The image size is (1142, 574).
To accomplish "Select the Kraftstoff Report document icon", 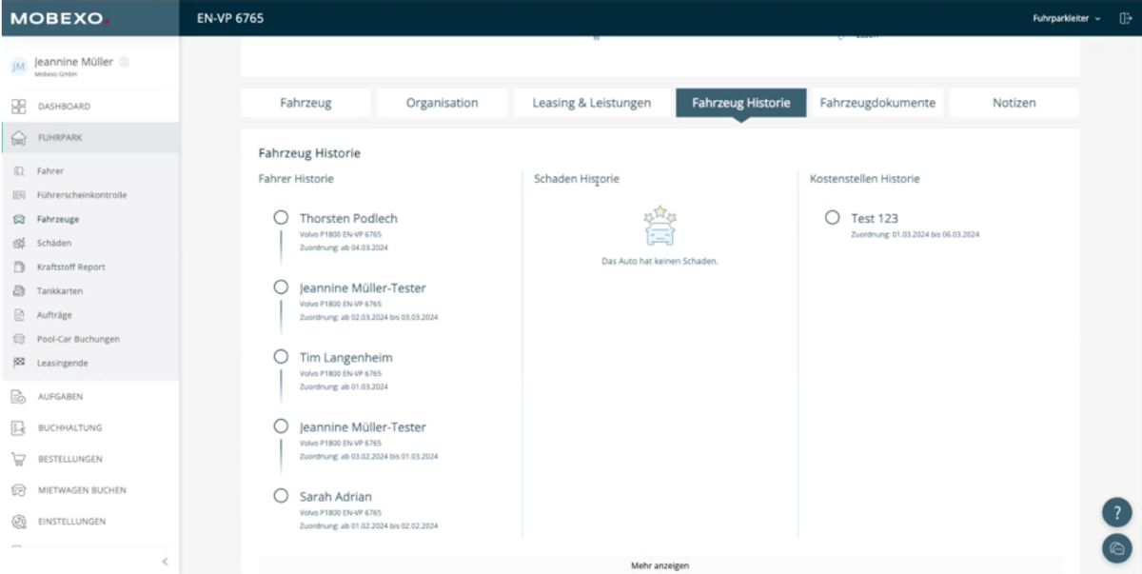I will (18, 267).
